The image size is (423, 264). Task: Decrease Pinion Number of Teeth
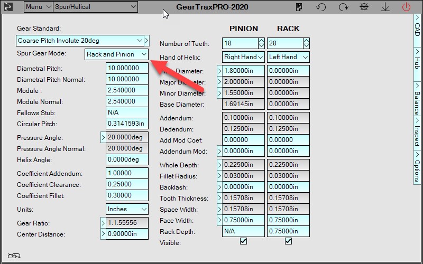[x=261, y=46]
